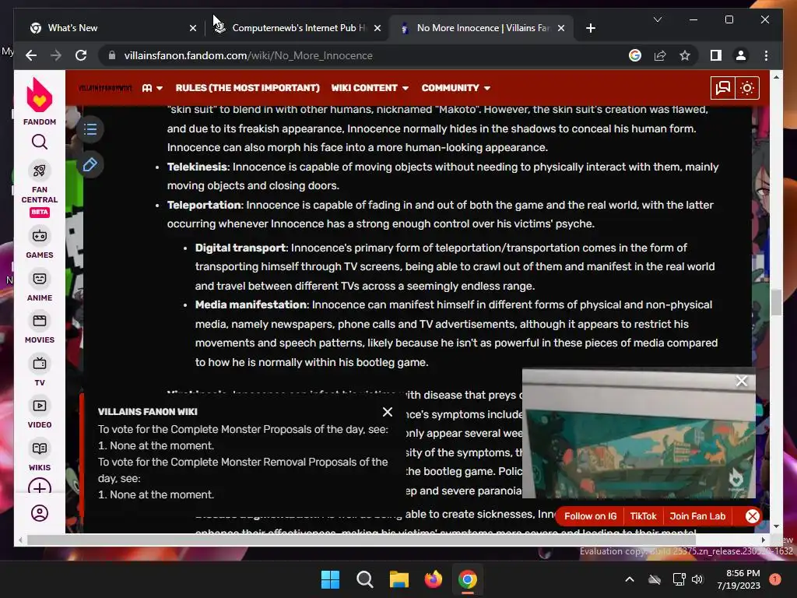This screenshot has height=598, width=797.
Task: Share this page via share icon
Action: point(660,55)
